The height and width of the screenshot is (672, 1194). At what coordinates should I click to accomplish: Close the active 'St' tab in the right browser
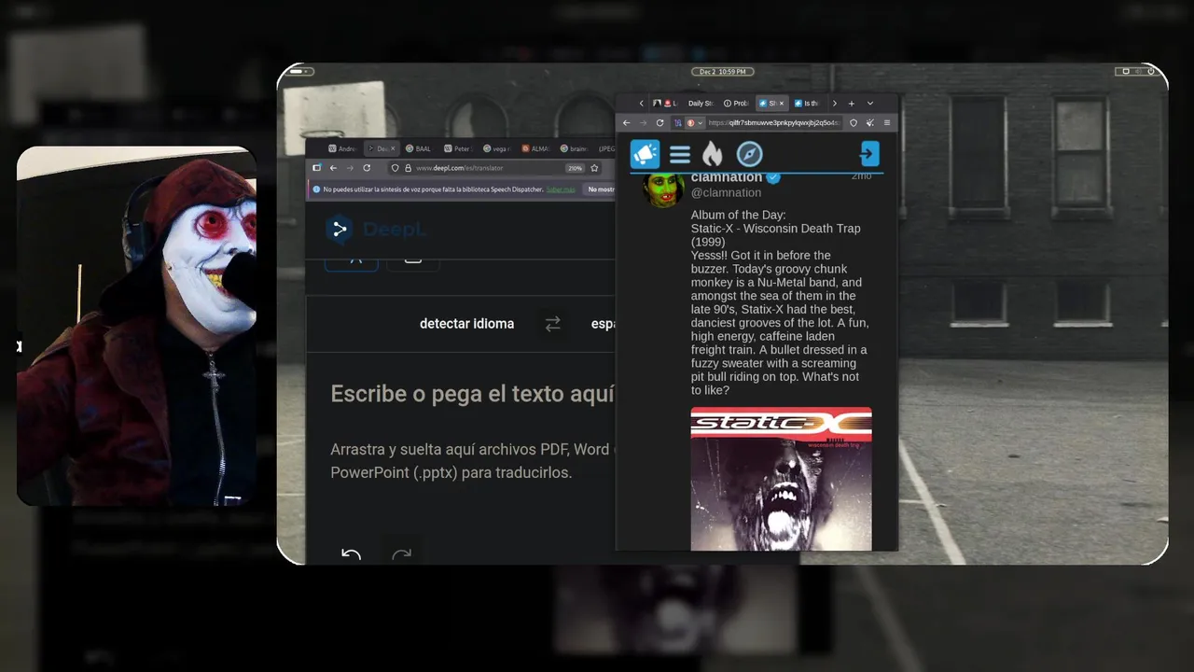782,104
